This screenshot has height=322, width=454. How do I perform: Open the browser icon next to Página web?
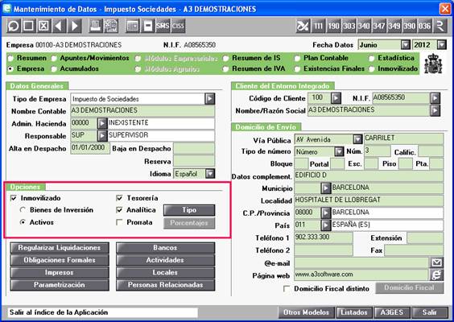[436, 275]
